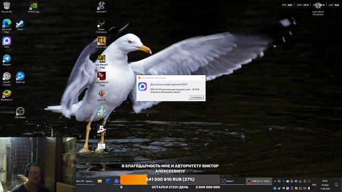Click the microphone icon in system tray
Viewport: 342px width, 192px height.
pyautogui.click(x=309, y=188)
